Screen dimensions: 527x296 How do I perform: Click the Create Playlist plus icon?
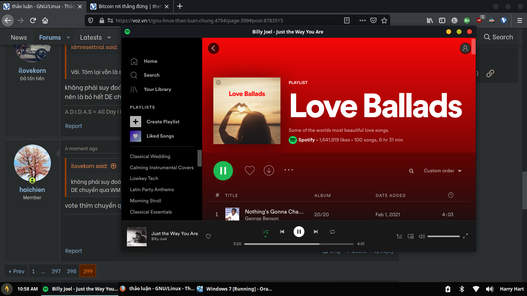pyautogui.click(x=135, y=122)
